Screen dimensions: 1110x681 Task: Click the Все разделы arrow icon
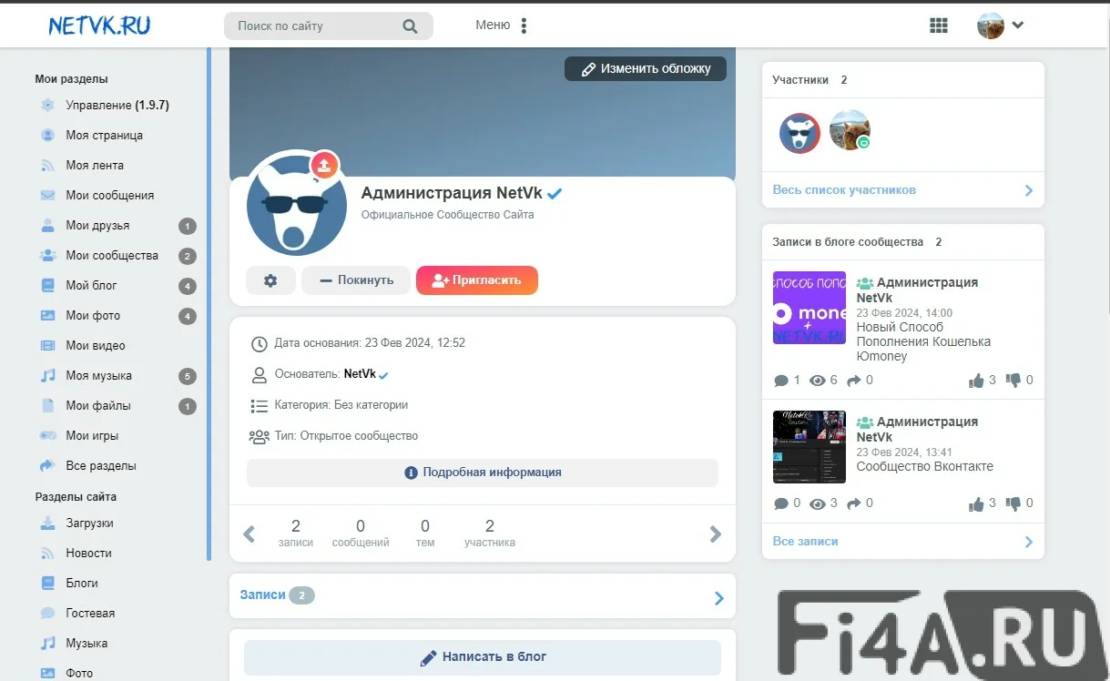(48, 466)
